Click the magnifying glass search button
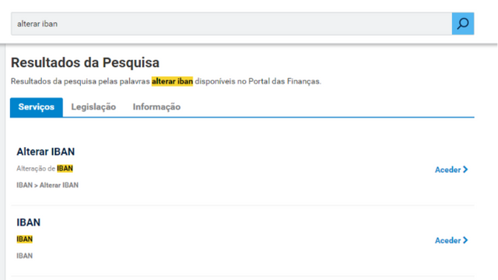Viewport: 498px width, 280px height. [x=463, y=24]
